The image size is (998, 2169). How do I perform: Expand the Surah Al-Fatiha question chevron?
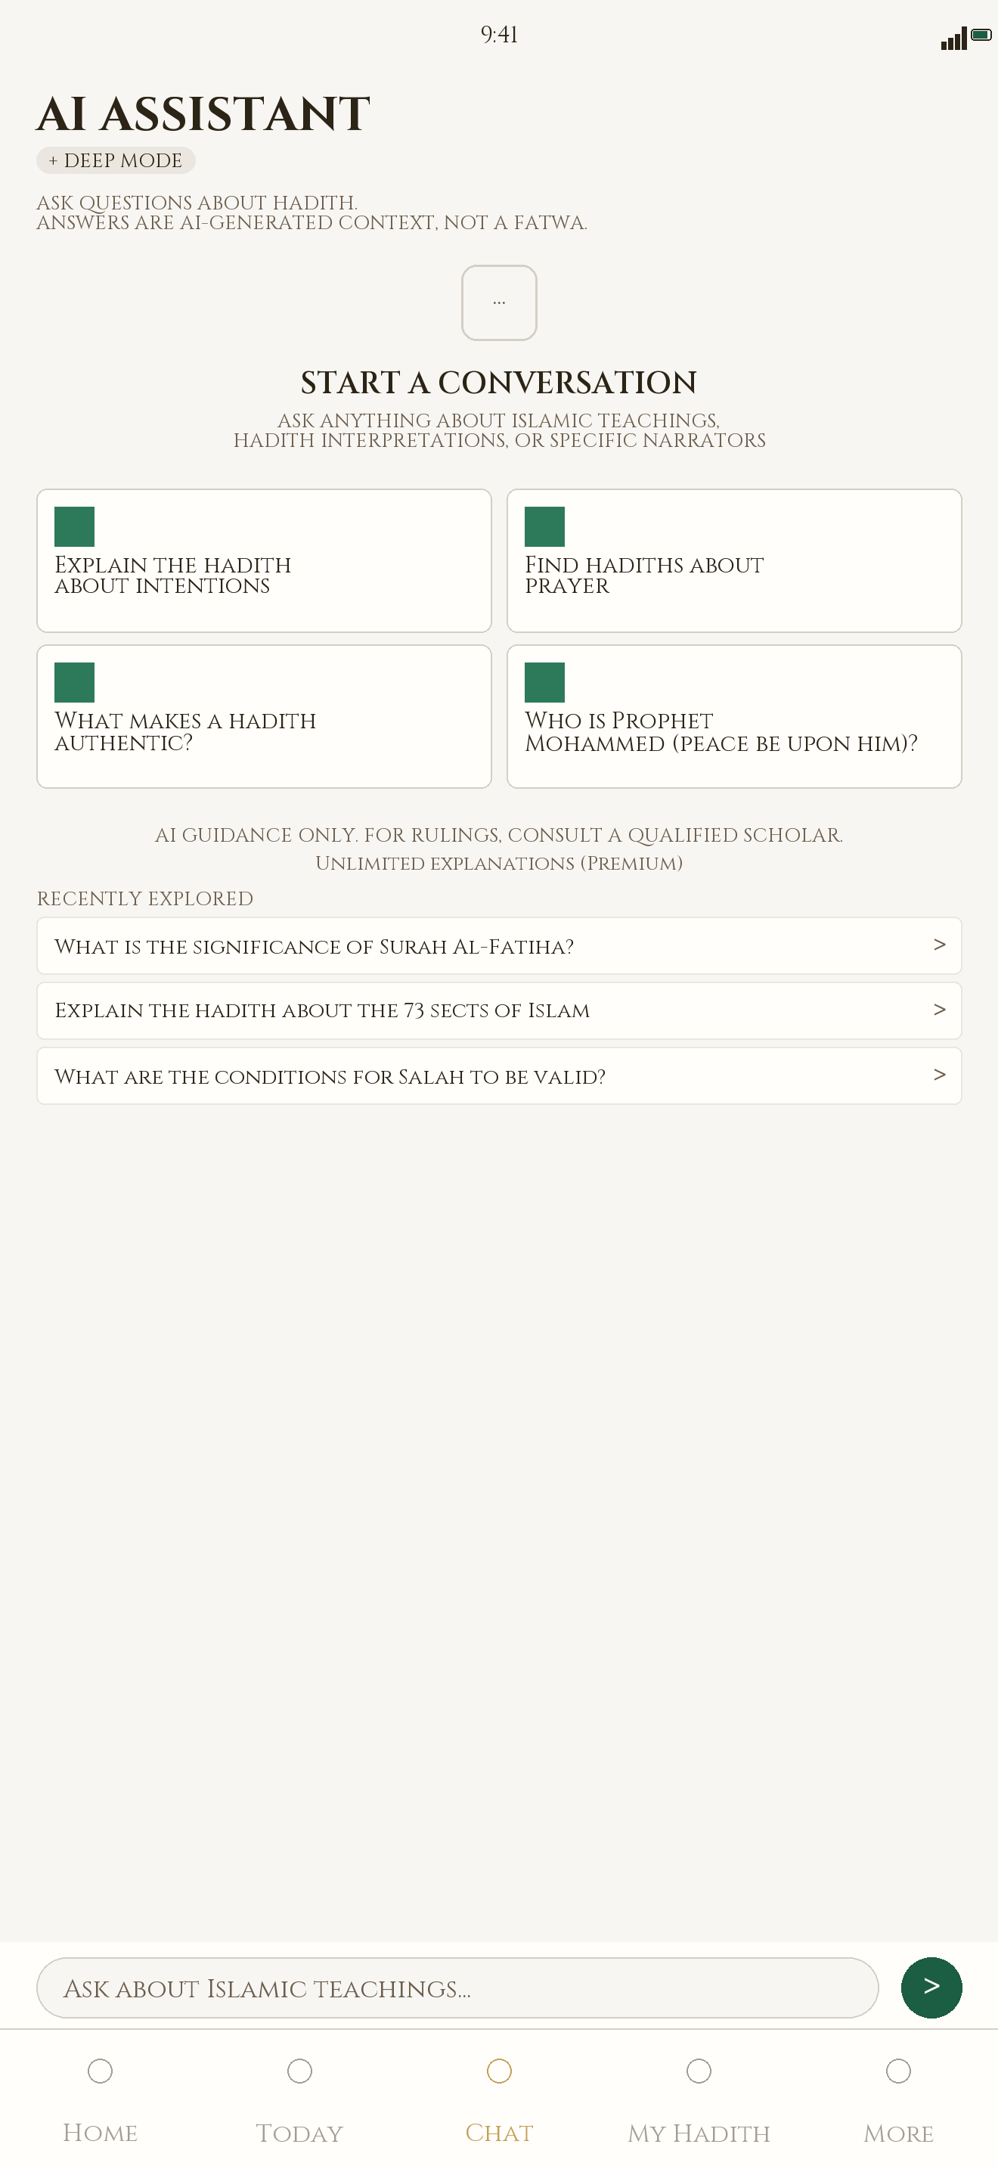pyautogui.click(x=939, y=945)
